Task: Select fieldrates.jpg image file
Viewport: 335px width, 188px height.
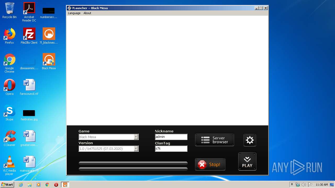Action: click(x=29, y=115)
